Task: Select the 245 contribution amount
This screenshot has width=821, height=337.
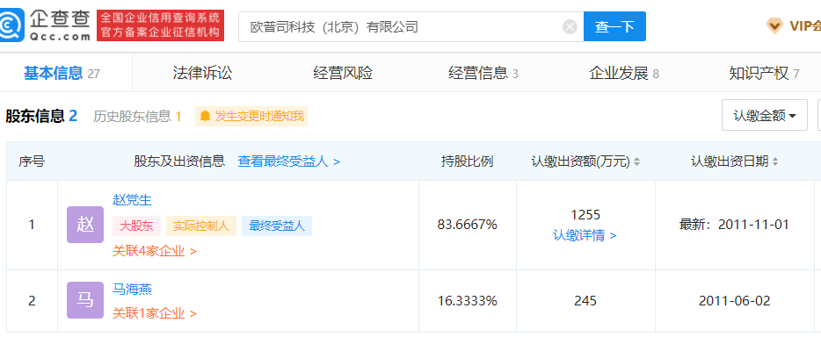Action: [x=585, y=301]
